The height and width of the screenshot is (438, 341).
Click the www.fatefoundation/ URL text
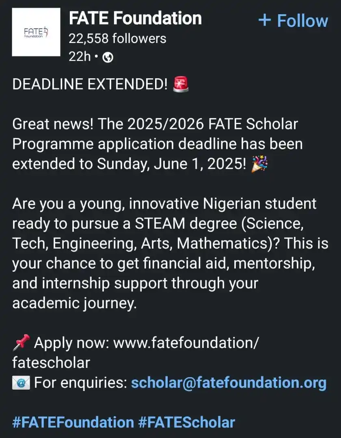click(x=186, y=343)
